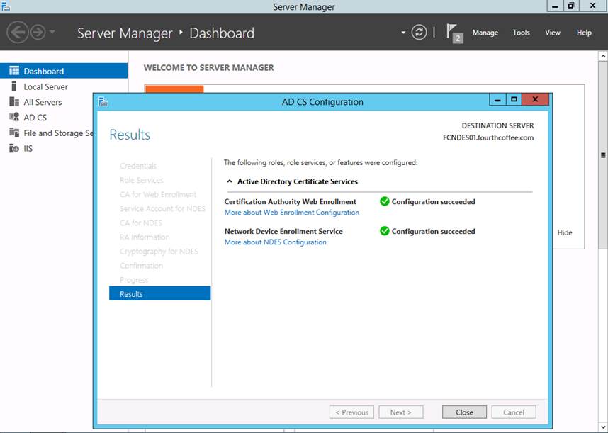The height and width of the screenshot is (433, 608).
Task: Open File and Storage Services icon
Action: tap(14, 133)
